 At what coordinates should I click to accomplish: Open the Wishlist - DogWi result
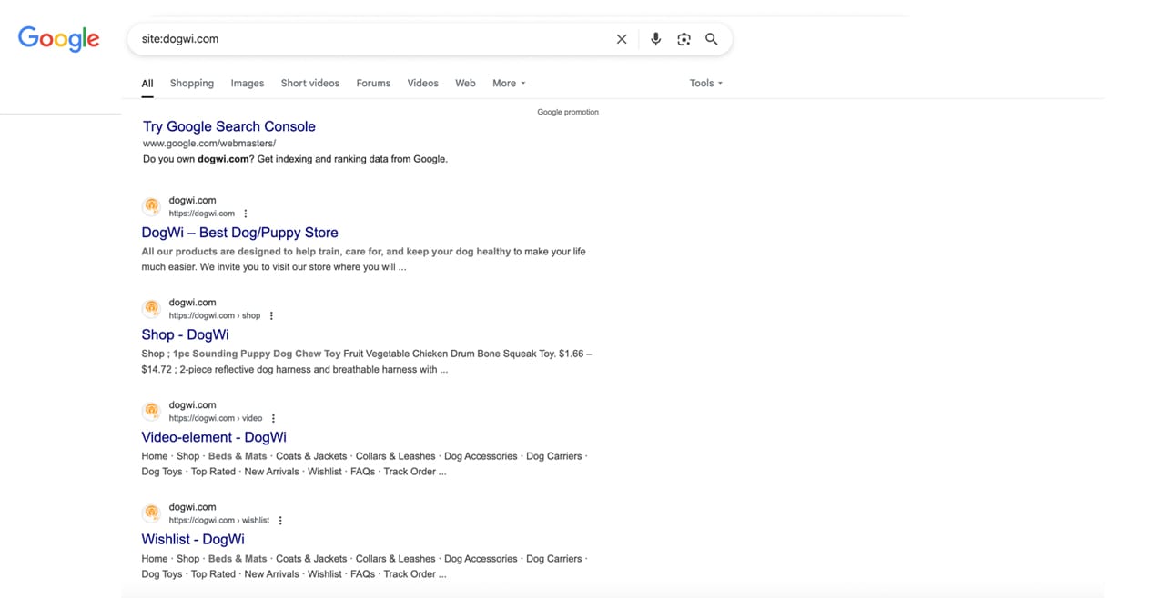tap(193, 539)
